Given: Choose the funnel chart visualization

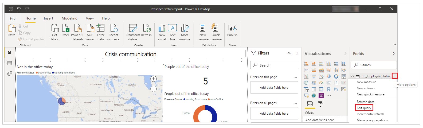Looking at the screenshot, I should point(314,76).
